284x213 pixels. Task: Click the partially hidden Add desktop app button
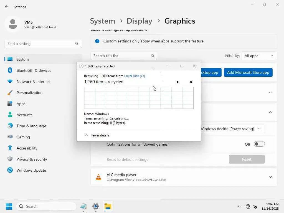point(211,72)
